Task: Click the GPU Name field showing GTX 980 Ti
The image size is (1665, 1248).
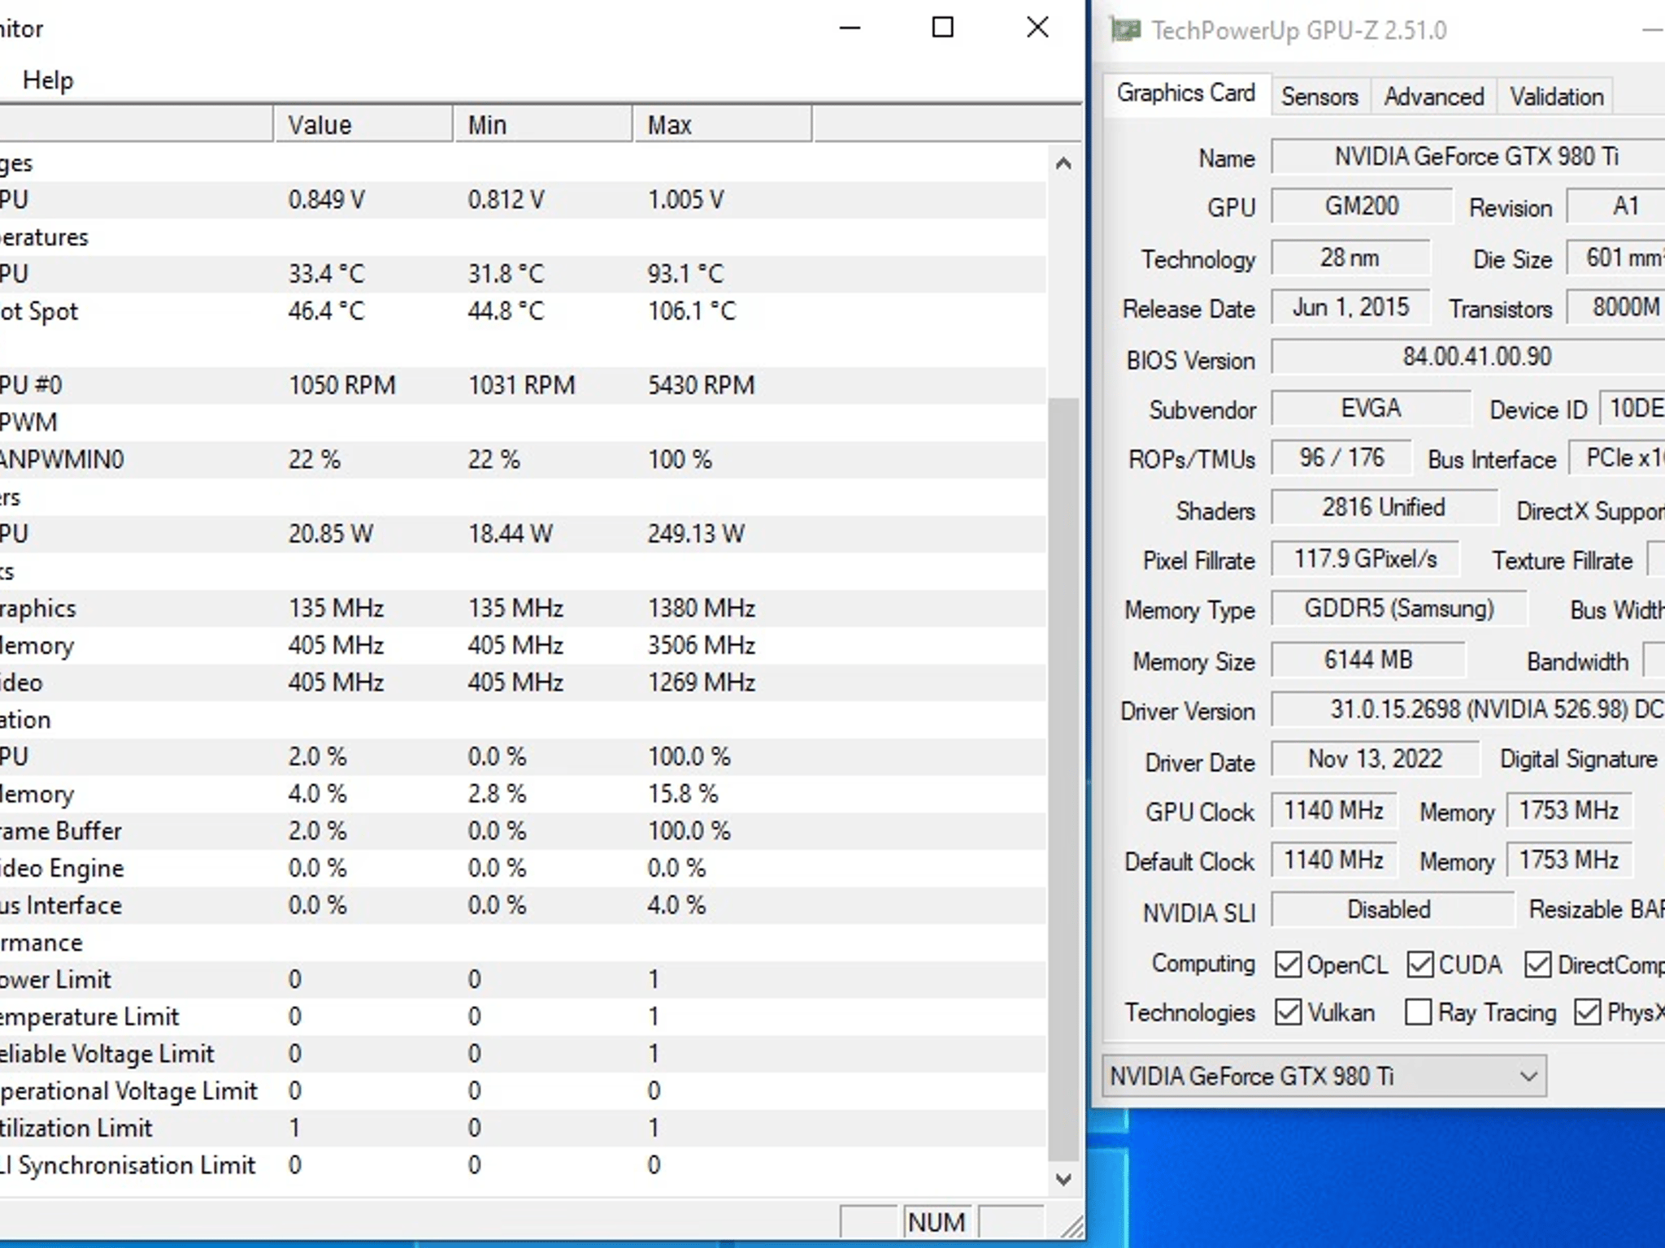Action: tap(1469, 156)
